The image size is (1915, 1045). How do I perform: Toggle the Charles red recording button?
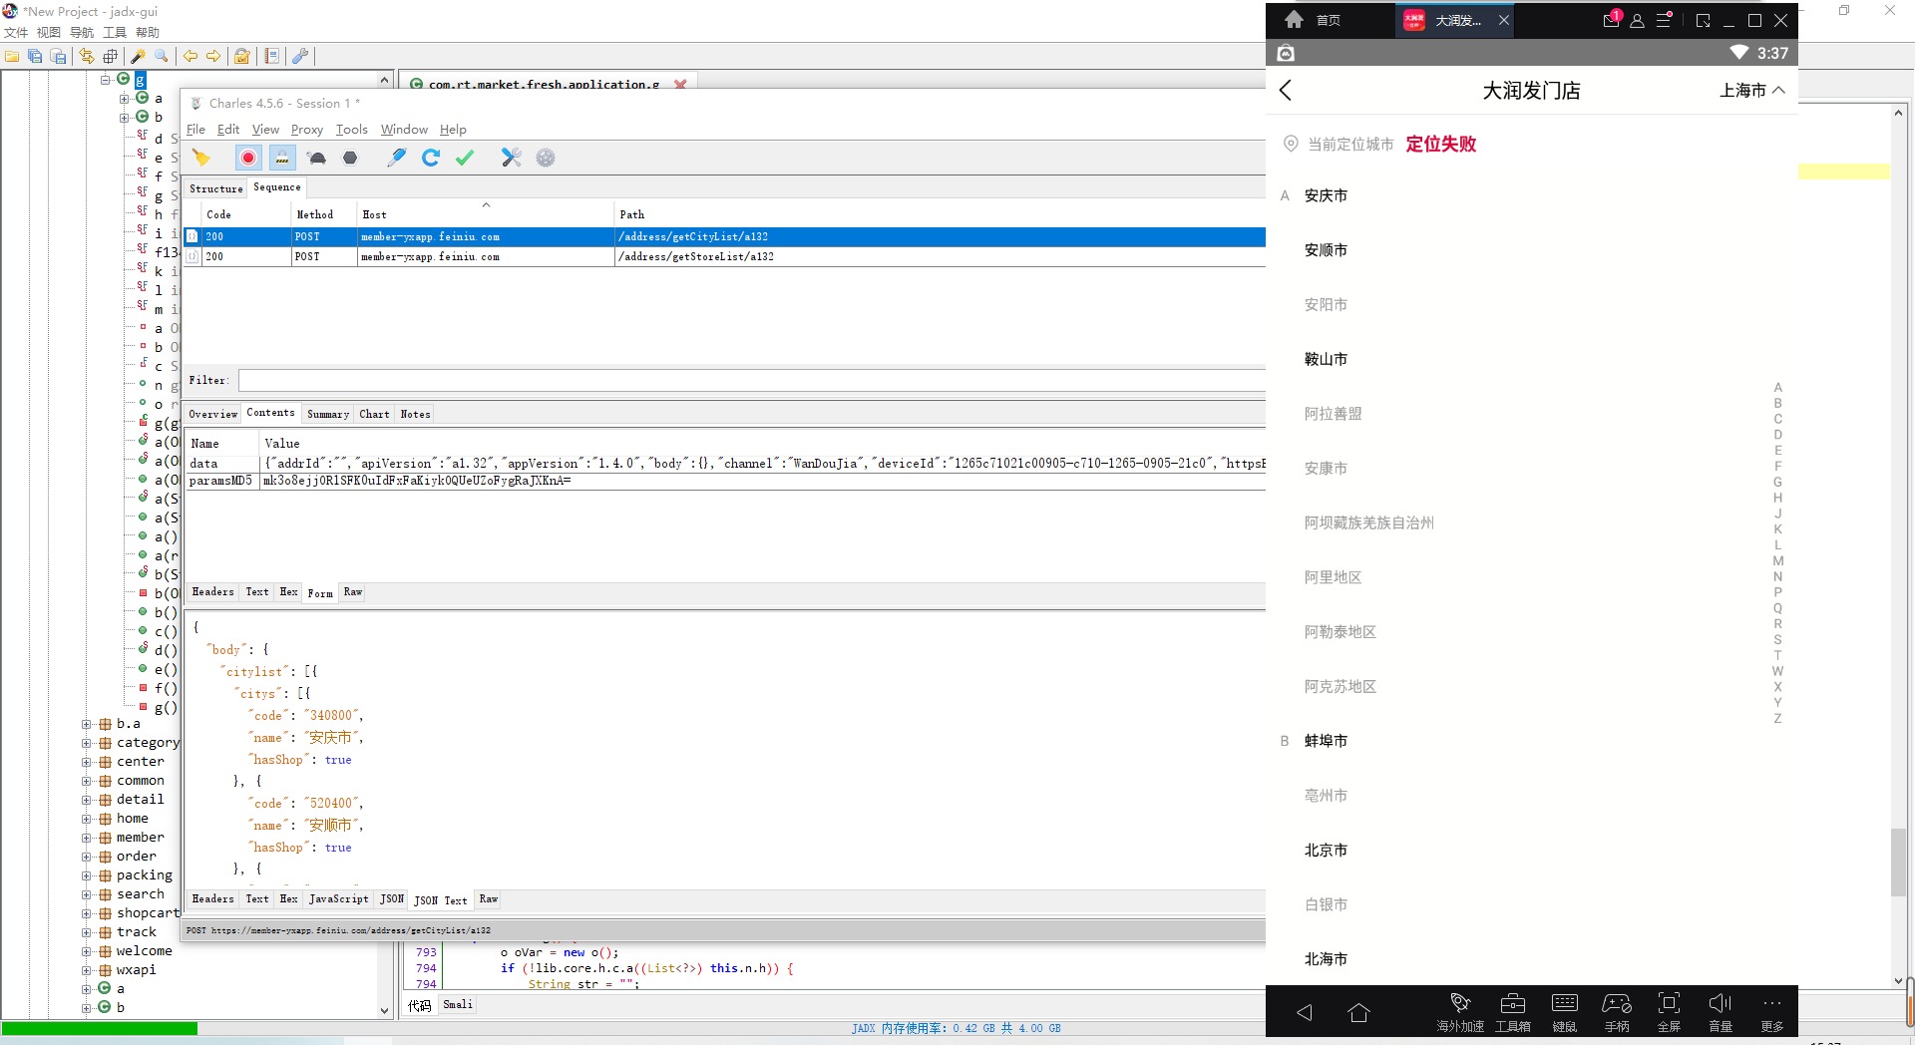tap(248, 158)
